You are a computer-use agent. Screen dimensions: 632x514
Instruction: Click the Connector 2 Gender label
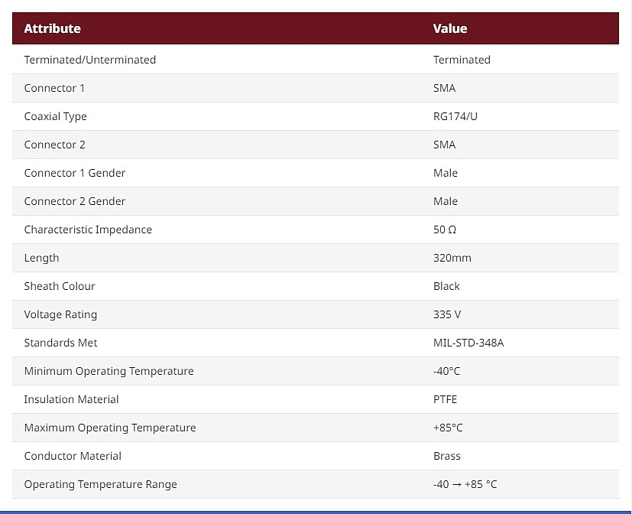[x=75, y=201]
